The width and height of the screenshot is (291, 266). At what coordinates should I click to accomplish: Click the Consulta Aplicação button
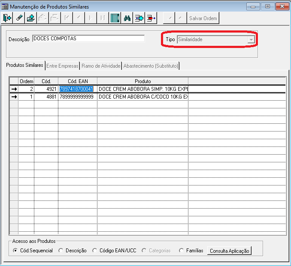pos(229,251)
